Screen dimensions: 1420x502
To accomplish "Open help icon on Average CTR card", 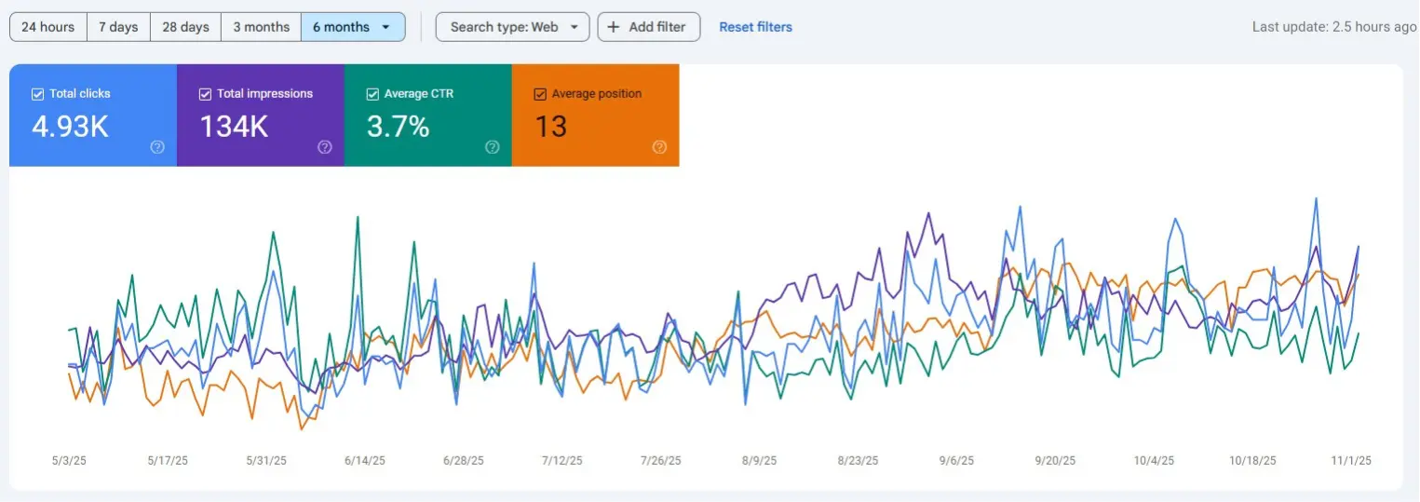I will point(493,147).
